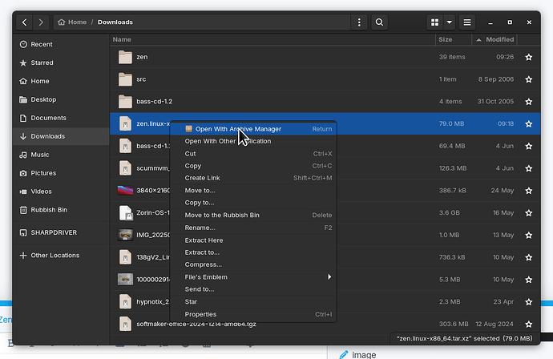Choose Send to... in context menu
553x359 pixels.
253,289
